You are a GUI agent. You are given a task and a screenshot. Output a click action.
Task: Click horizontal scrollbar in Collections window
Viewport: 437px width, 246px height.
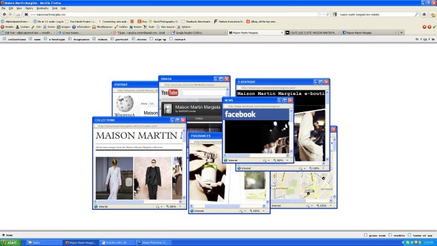(x=139, y=202)
